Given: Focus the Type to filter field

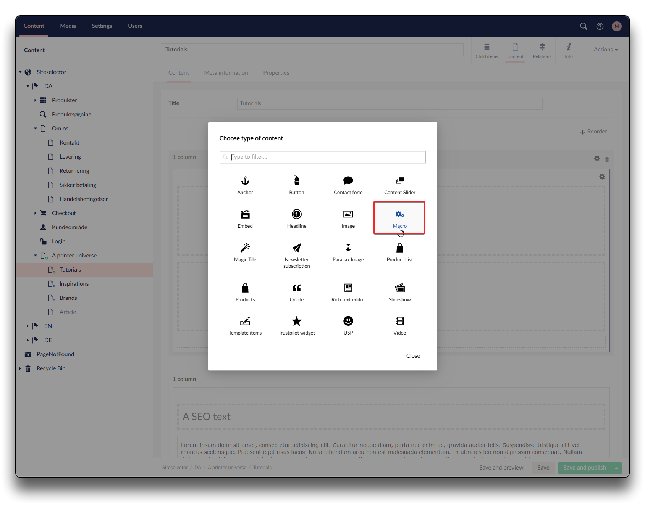Looking at the screenshot, I should [x=323, y=157].
